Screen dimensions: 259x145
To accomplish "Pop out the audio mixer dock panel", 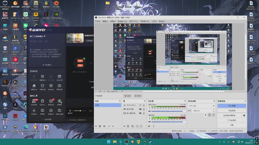I will 185,101.
